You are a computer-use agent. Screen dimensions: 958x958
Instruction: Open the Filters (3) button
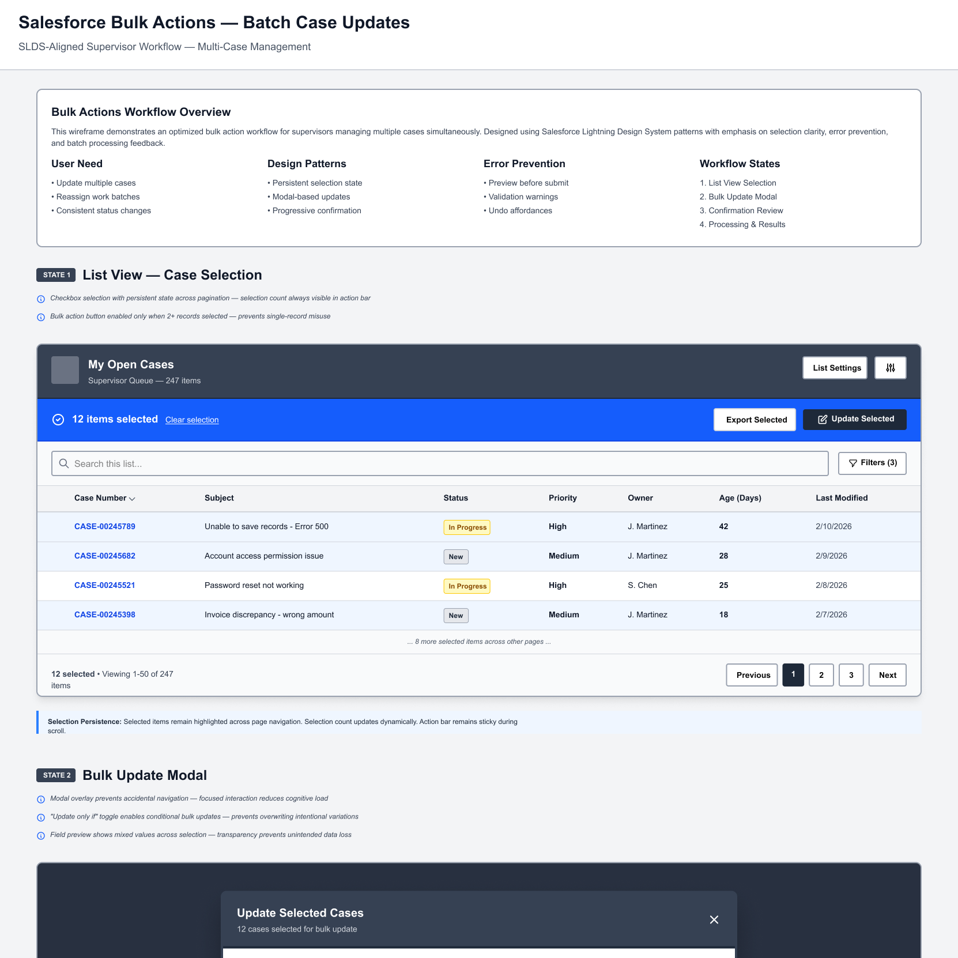point(872,463)
